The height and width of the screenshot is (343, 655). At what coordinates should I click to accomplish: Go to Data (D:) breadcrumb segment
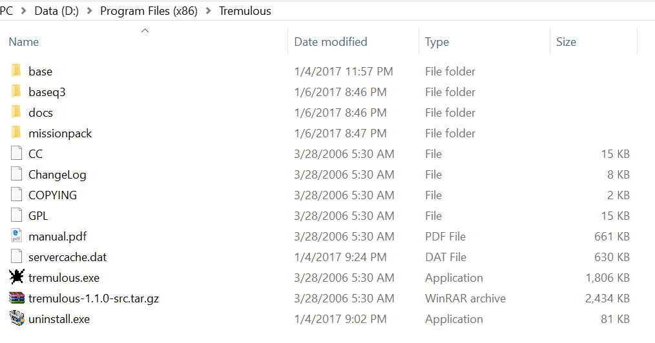[x=57, y=11]
